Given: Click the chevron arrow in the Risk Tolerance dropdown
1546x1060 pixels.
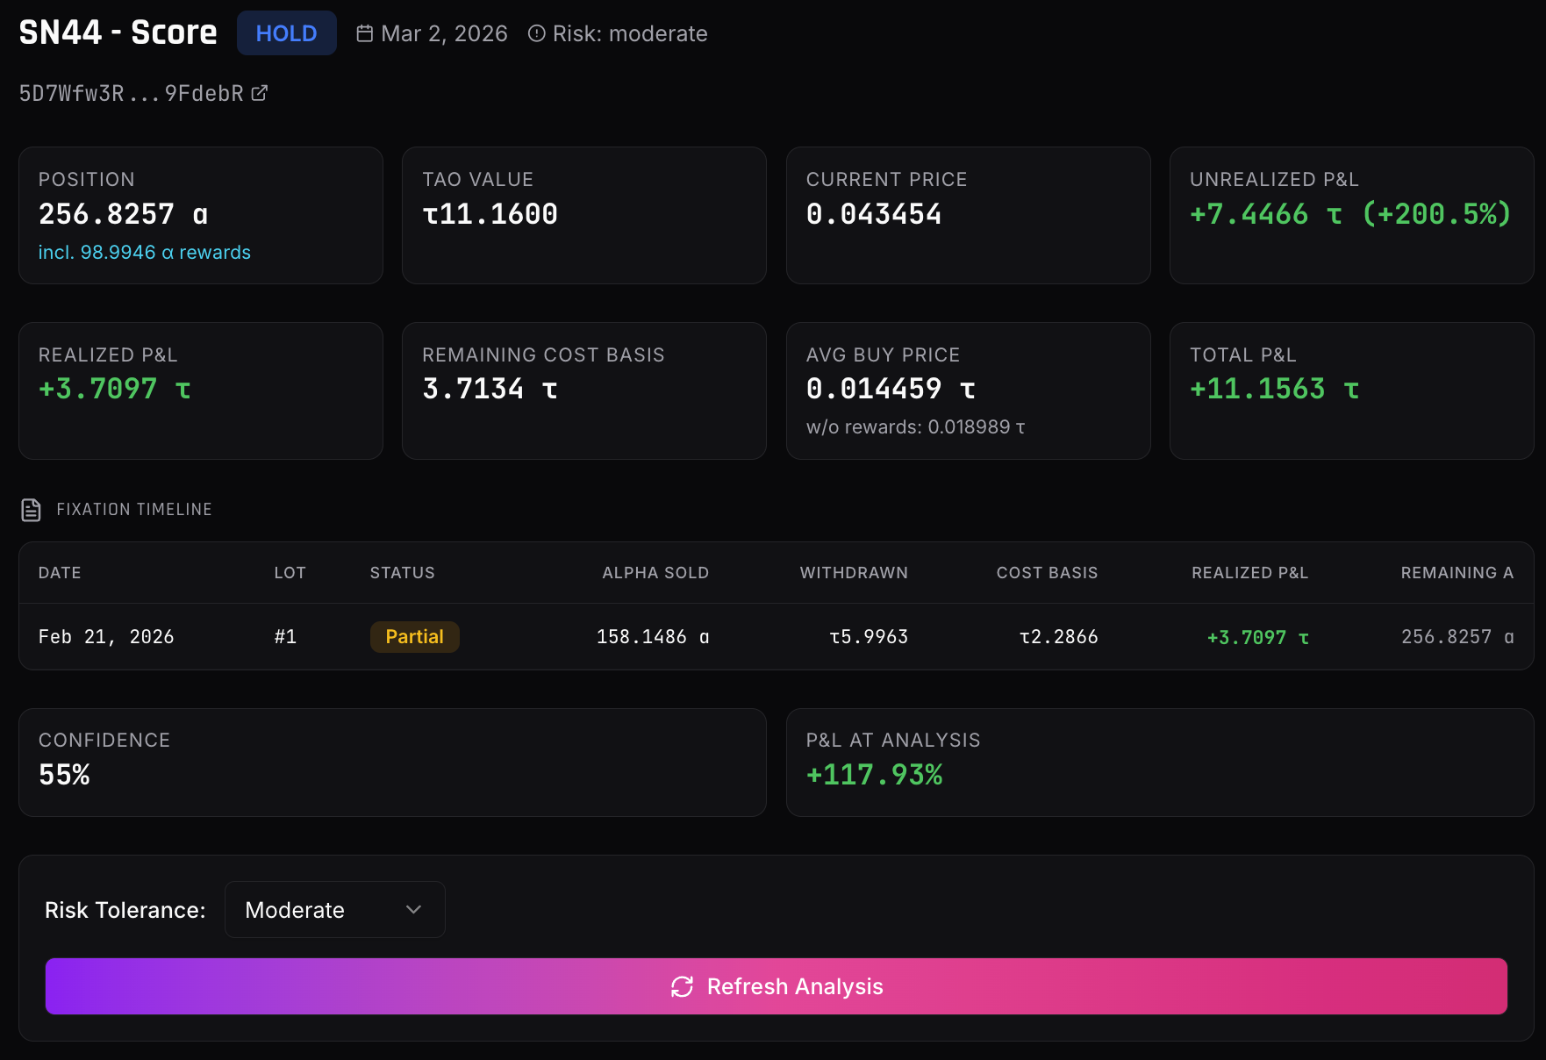Looking at the screenshot, I should pyautogui.click(x=414, y=910).
